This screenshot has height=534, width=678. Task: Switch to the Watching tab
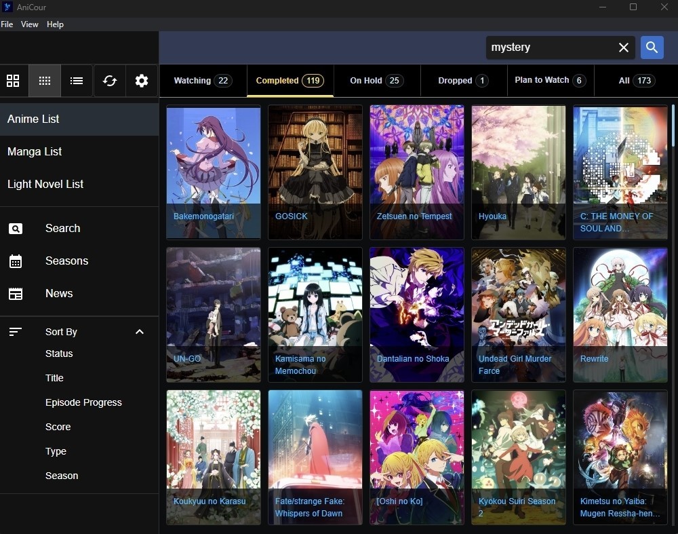pos(203,81)
